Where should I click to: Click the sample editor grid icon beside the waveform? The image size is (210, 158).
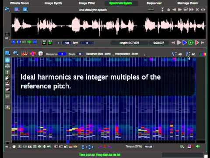click(7, 35)
